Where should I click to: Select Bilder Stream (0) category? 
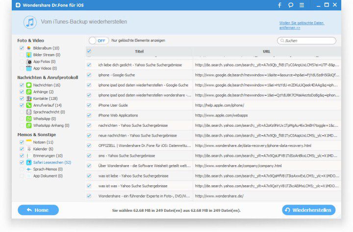coord(47,55)
